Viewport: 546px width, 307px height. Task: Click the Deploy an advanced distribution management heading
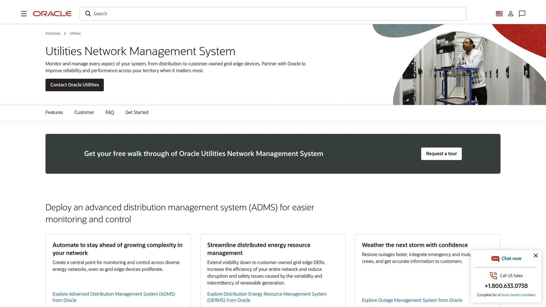pyautogui.click(x=180, y=213)
